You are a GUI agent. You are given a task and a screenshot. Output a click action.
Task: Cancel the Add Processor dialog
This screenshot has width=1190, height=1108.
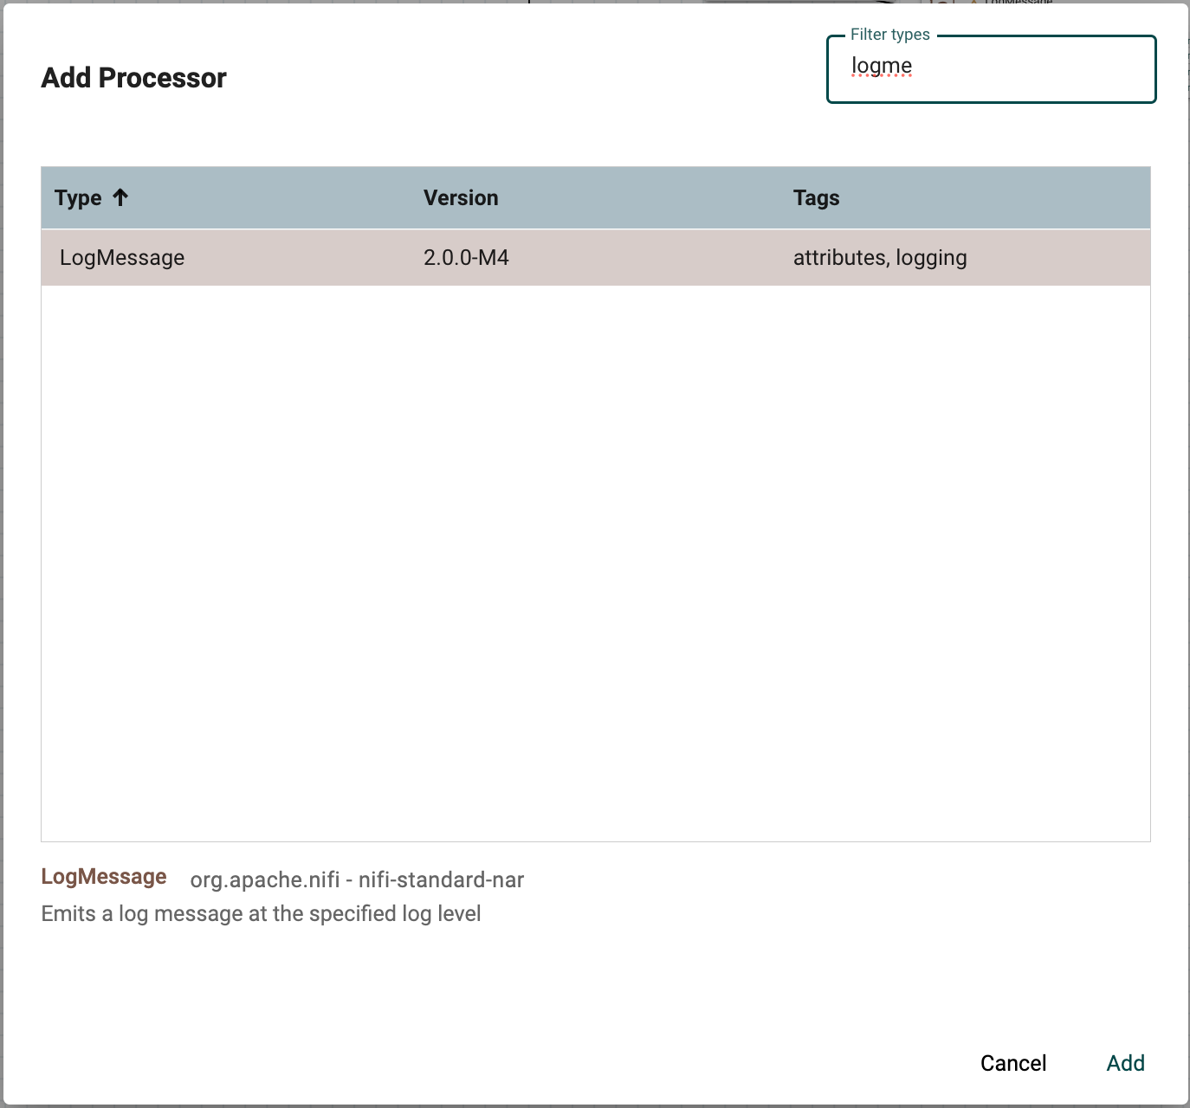pyautogui.click(x=1013, y=1063)
